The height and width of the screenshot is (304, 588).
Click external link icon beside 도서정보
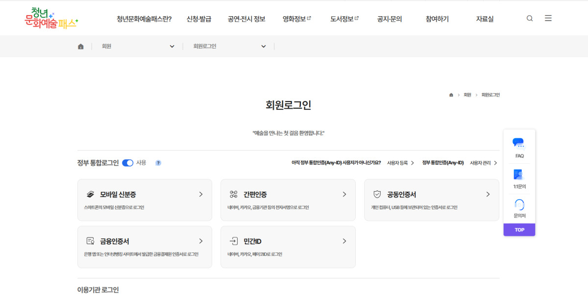357,18
